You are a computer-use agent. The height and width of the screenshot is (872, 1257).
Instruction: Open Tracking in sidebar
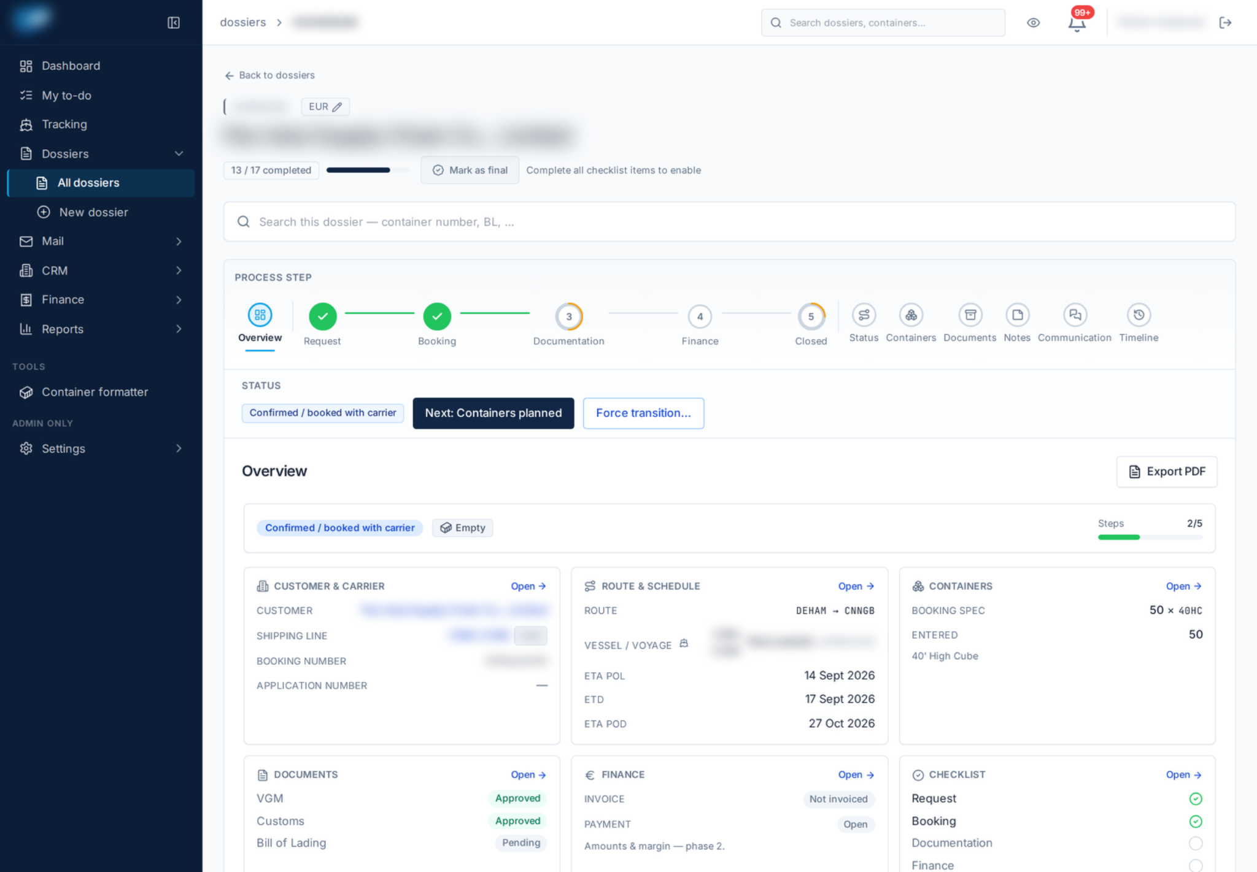click(101, 124)
